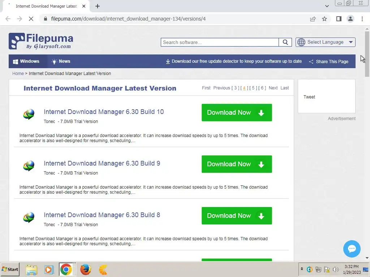
Task: Bookmark this page with the star
Action: pyautogui.click(x=324, y=19)
